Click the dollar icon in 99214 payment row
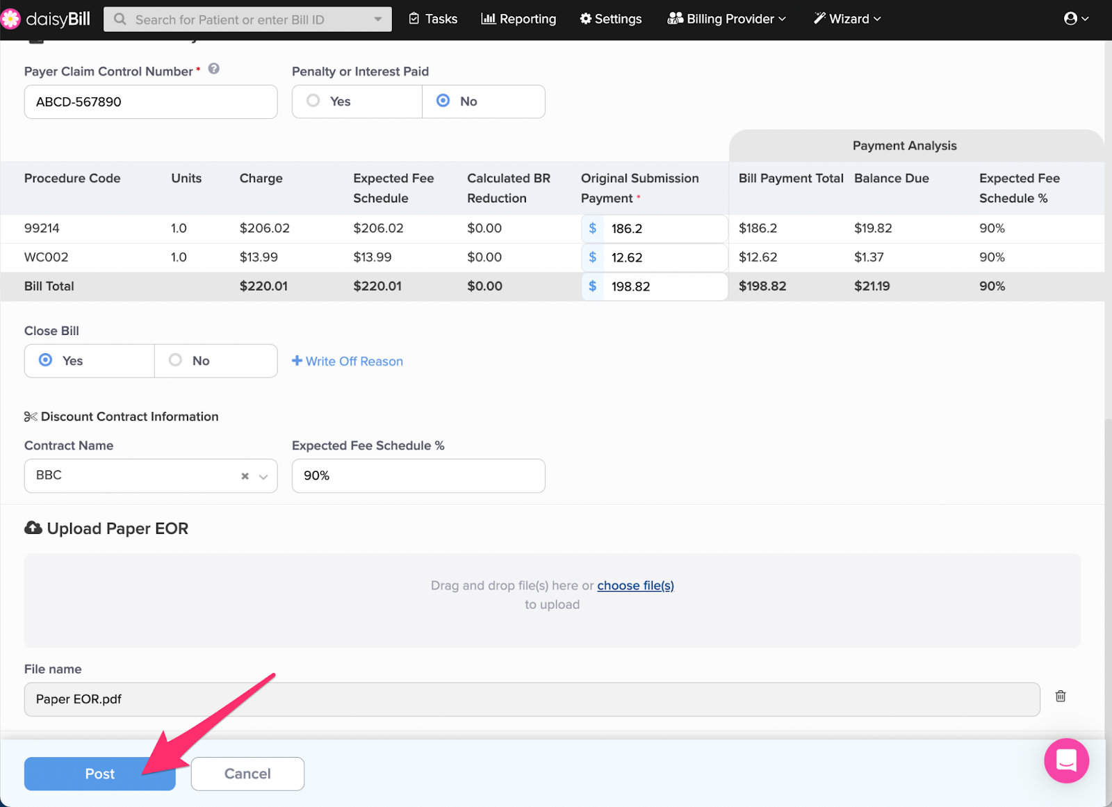Screen dimensions: 1112x807 593,229
